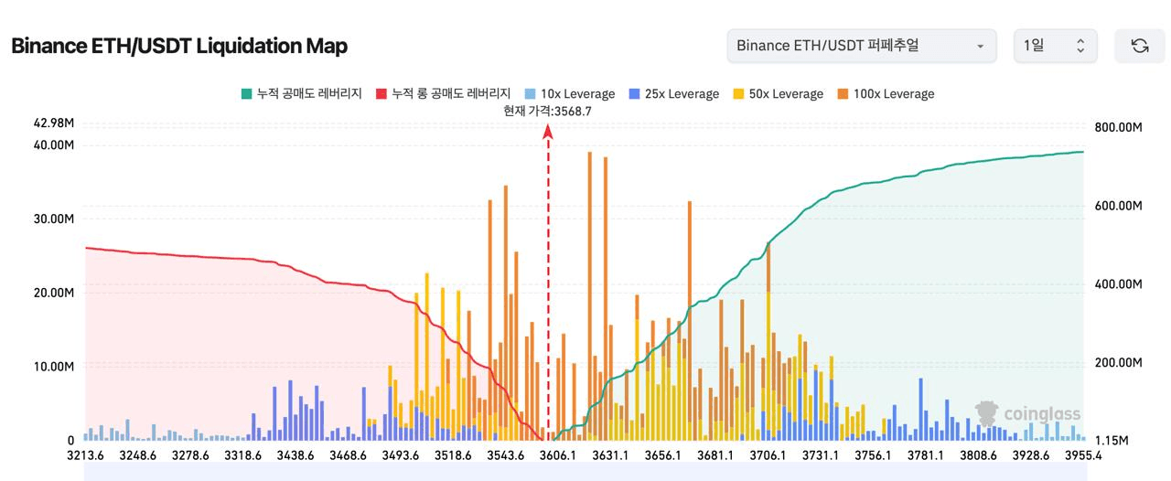Toggle the 100x Leverage legend series
This screenshot has height=481, width=1171.
click(886, 93)
